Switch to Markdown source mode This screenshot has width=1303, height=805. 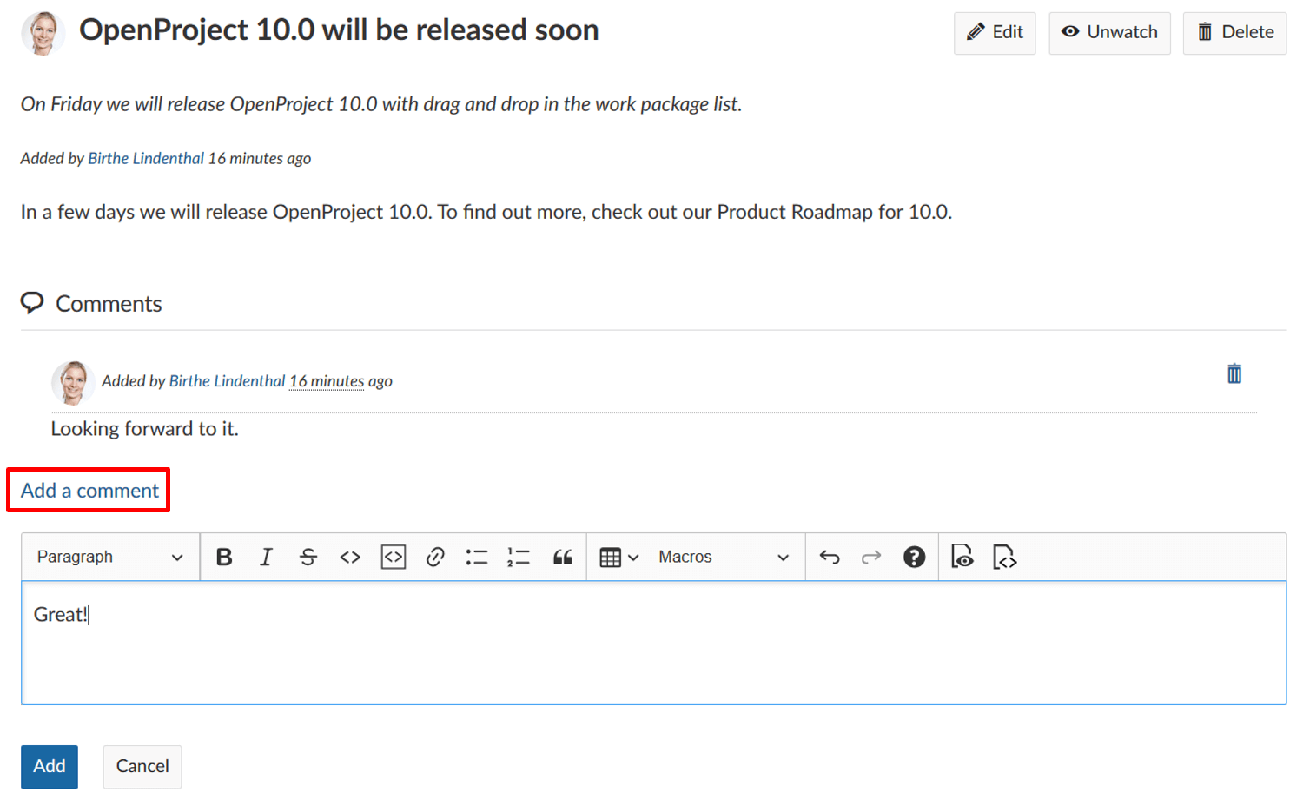point(1004,558)
